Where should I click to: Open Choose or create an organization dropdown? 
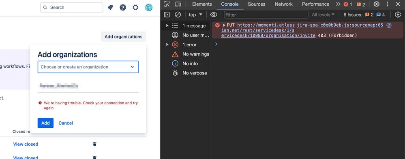click(88, 67)
